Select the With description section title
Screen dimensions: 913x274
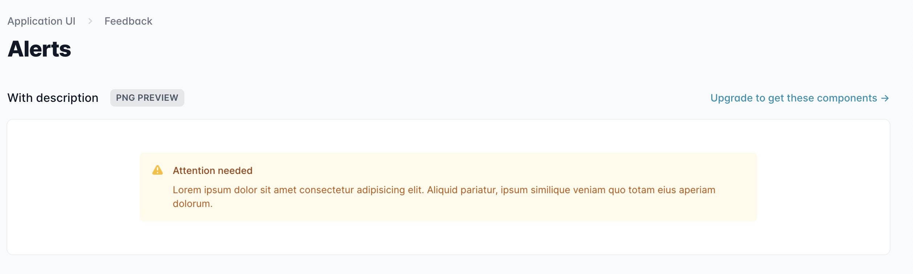coord(53,98)
